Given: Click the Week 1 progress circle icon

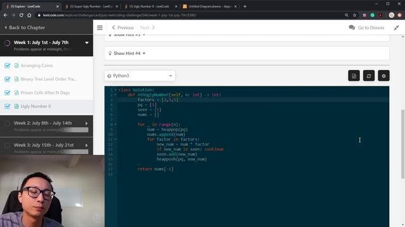Looking at the screenshot, I should pos(7,43).
